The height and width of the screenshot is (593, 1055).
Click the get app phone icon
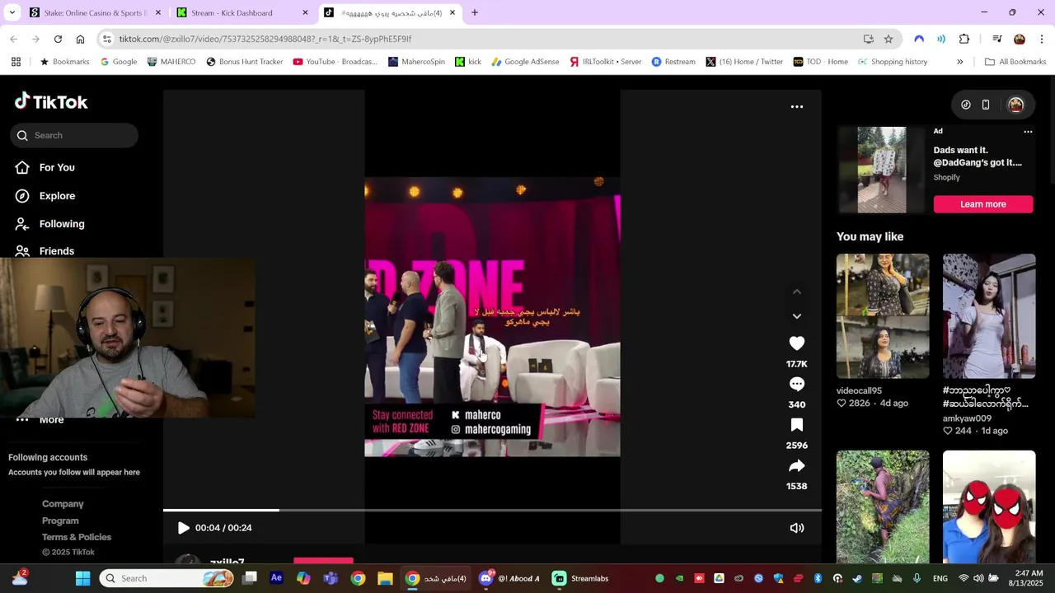tap(986, 105)
